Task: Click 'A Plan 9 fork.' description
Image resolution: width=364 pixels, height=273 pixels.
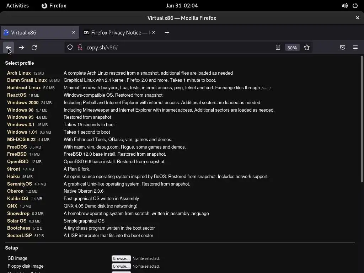Action: tap(77, 169)
